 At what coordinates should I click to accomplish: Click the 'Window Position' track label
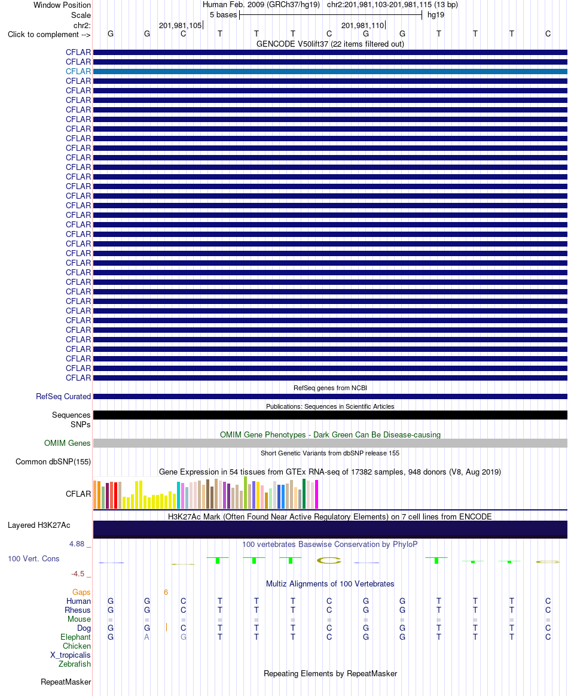[62, 5]
